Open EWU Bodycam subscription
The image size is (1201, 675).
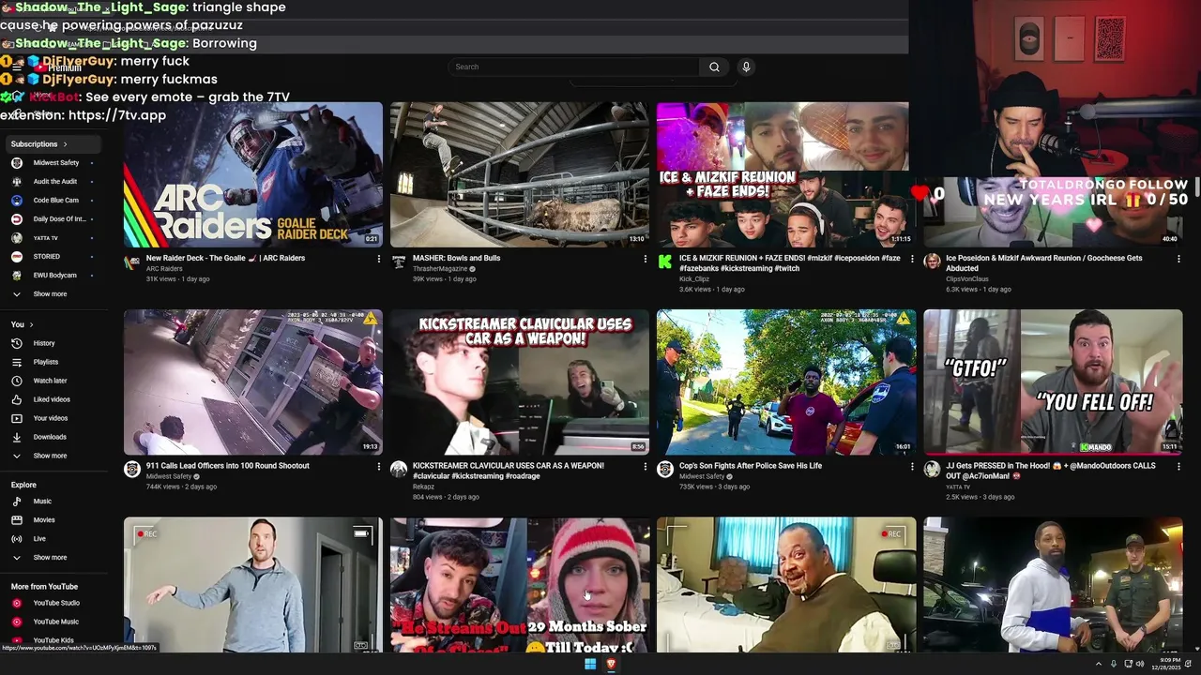point(55,276)
